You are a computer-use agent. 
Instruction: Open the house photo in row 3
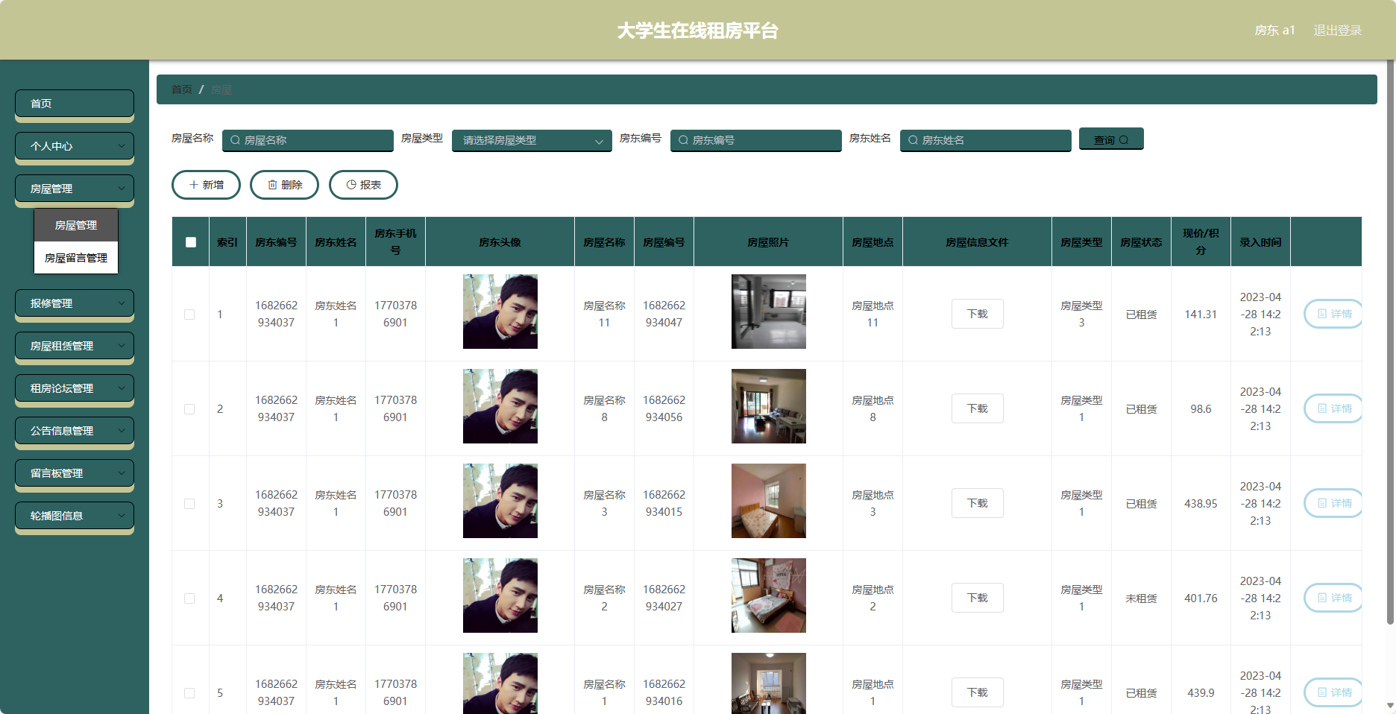tap(769, 501)
